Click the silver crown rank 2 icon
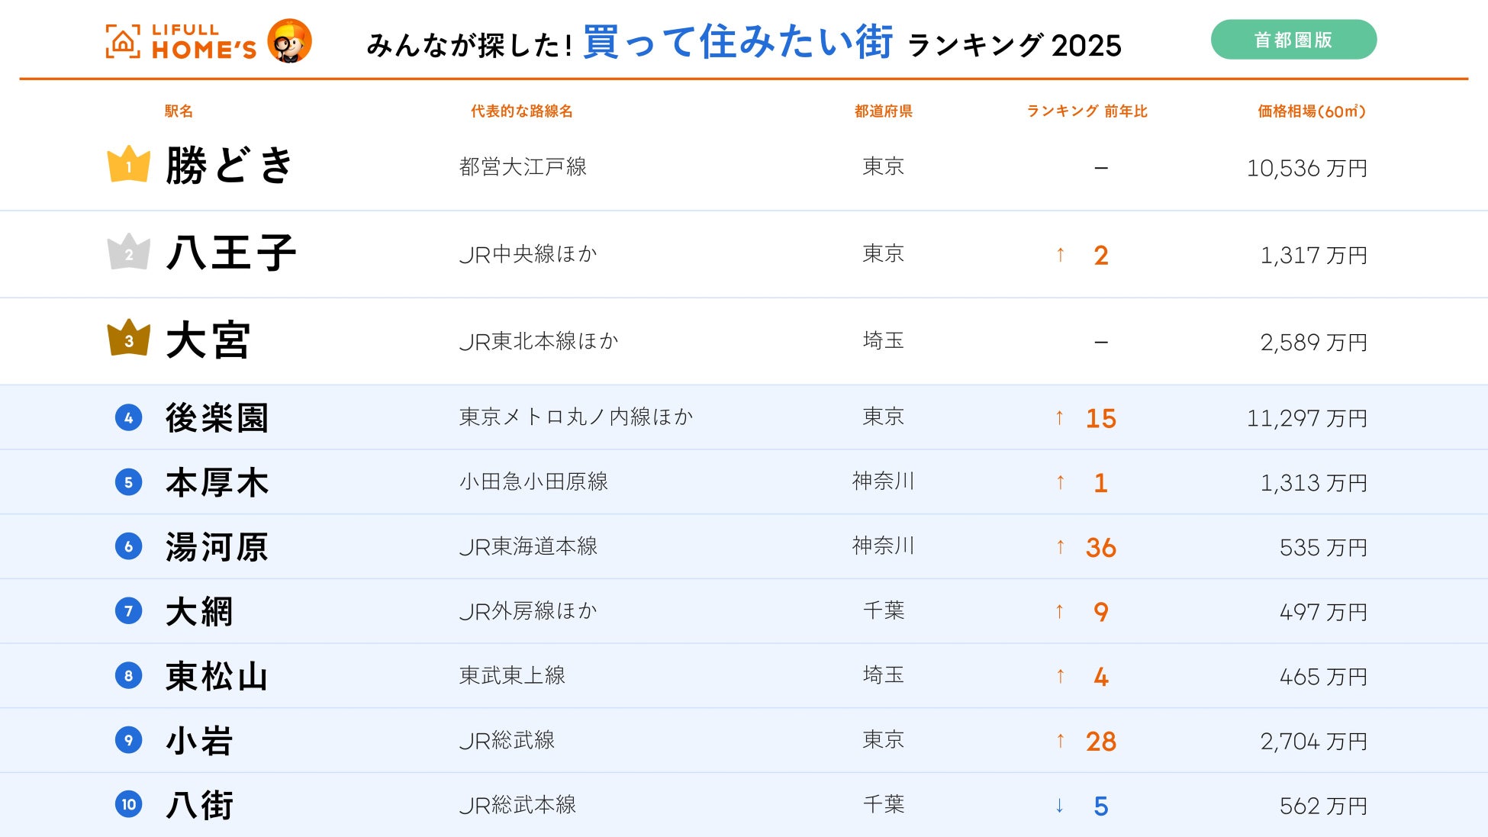 coord(128,252)
